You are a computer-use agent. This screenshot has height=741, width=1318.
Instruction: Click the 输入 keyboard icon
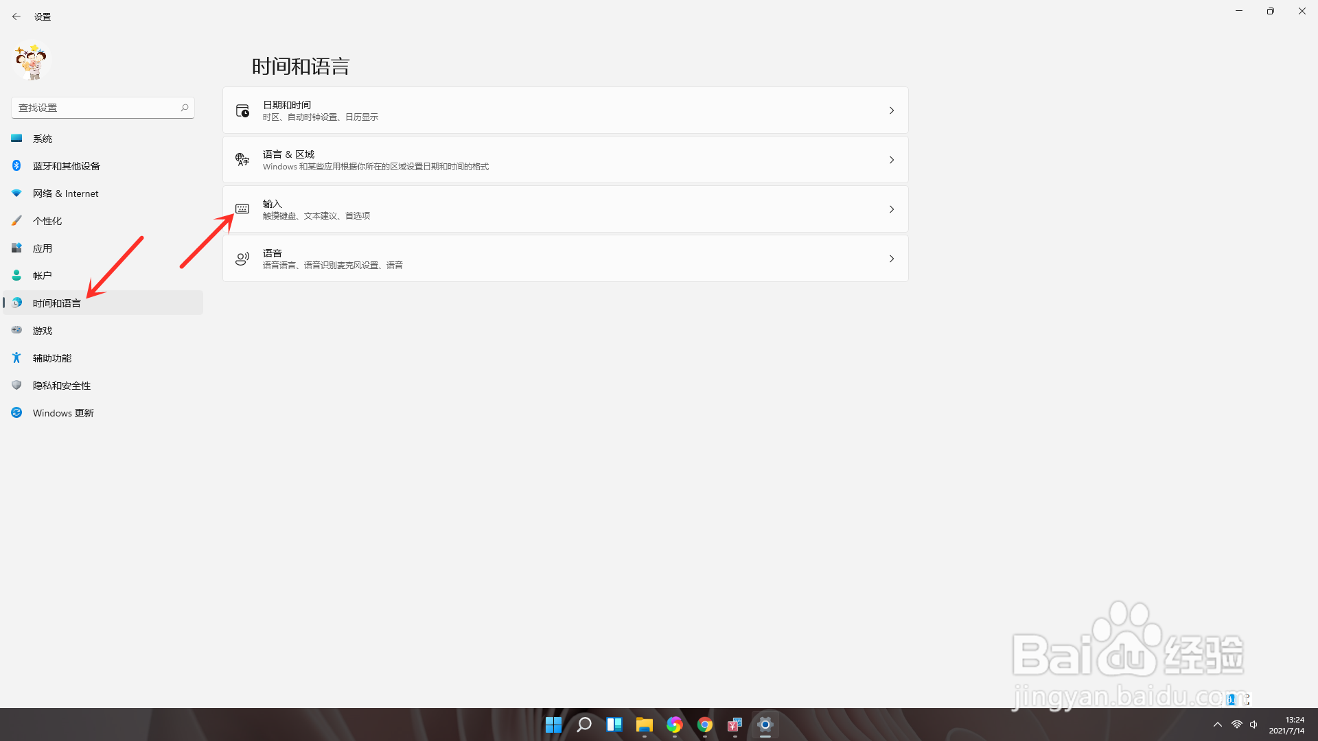pos(242,209)
